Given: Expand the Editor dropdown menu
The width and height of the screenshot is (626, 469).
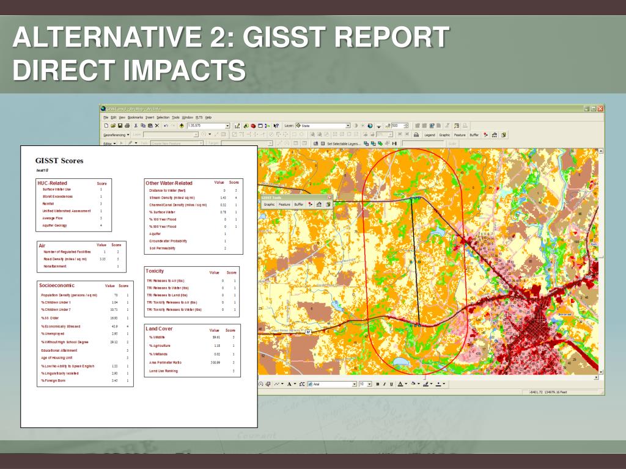Looking at the screenshot, I should pos(110,143).
